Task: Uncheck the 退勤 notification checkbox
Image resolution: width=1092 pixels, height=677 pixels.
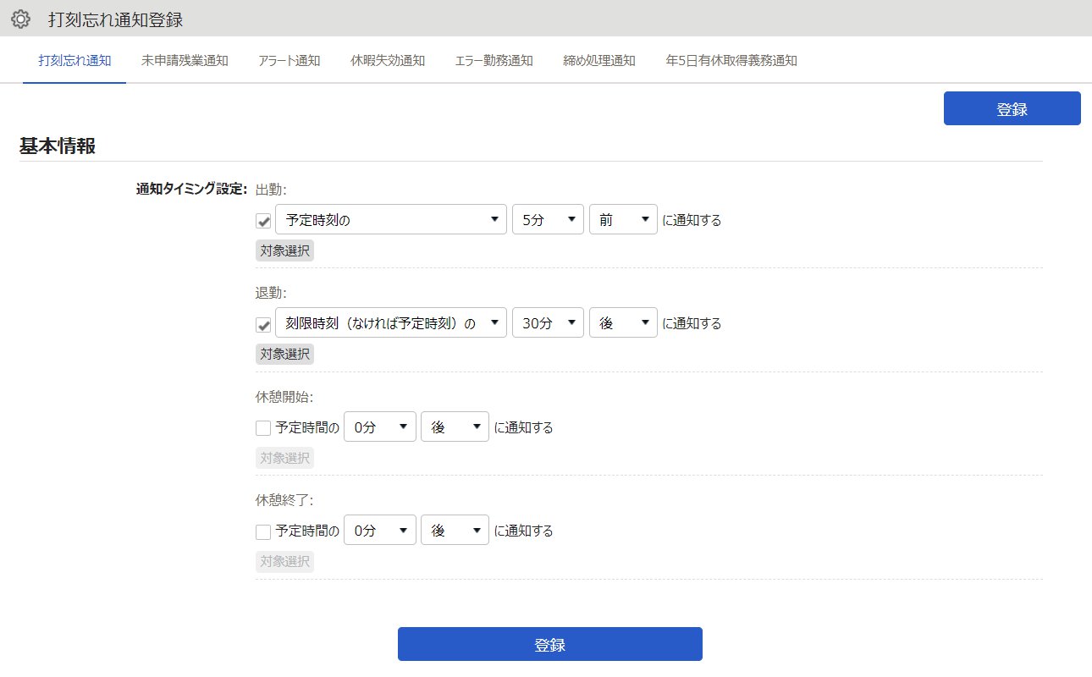Action: coord(263,324)
